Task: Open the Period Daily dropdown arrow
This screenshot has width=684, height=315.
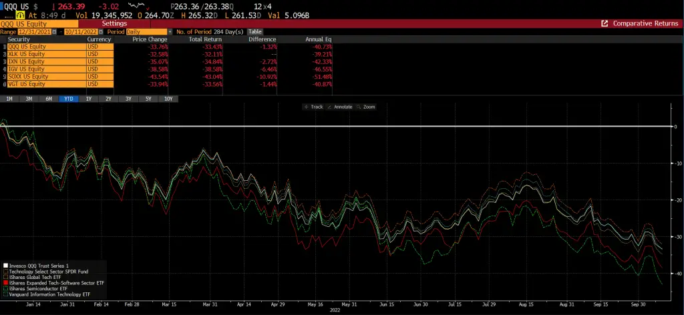Action: click(170, 32)
